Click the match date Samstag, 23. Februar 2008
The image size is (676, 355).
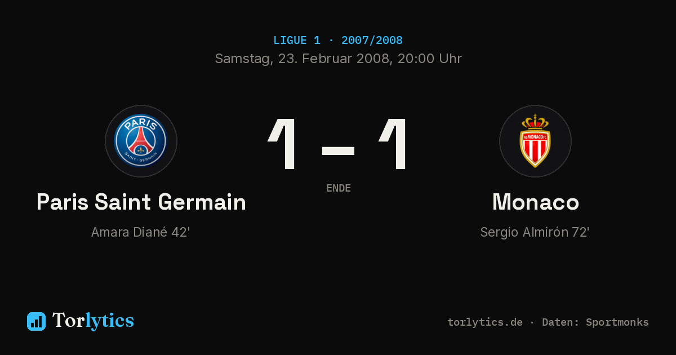pos(303,59)
